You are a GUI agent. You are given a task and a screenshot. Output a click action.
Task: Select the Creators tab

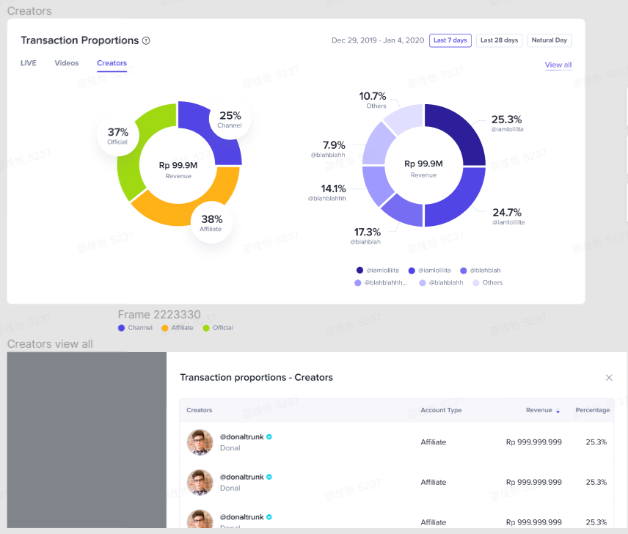(112, 63)
